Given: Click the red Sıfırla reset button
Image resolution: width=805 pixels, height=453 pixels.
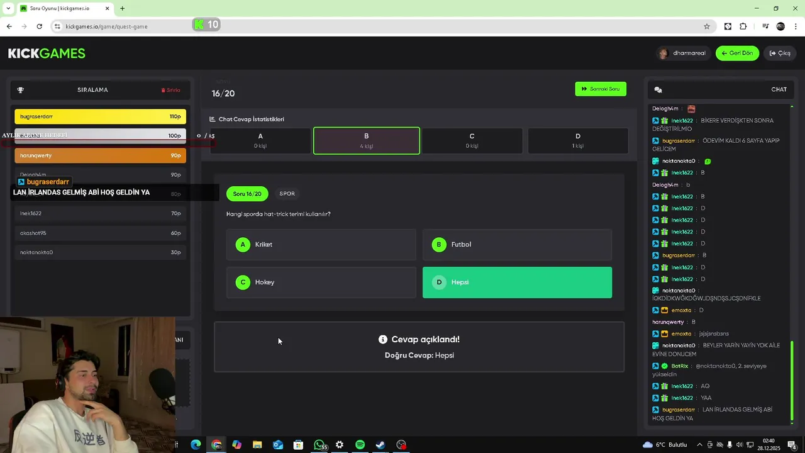Looking at the screenshot, I should tap(171, 90).
